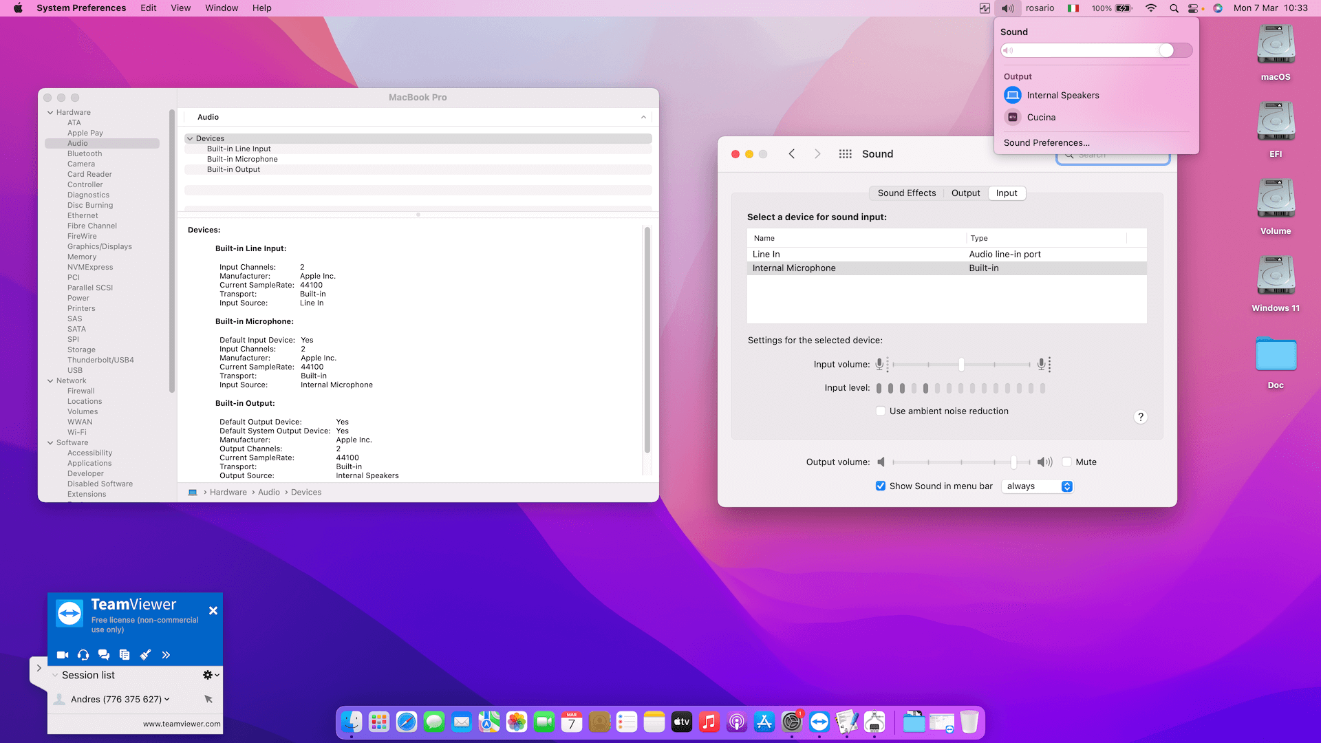Click the TeamViewer whiteboard brush icon
Image resolution: width=1321 pixels, height=743 pixels.
(145, 655)
